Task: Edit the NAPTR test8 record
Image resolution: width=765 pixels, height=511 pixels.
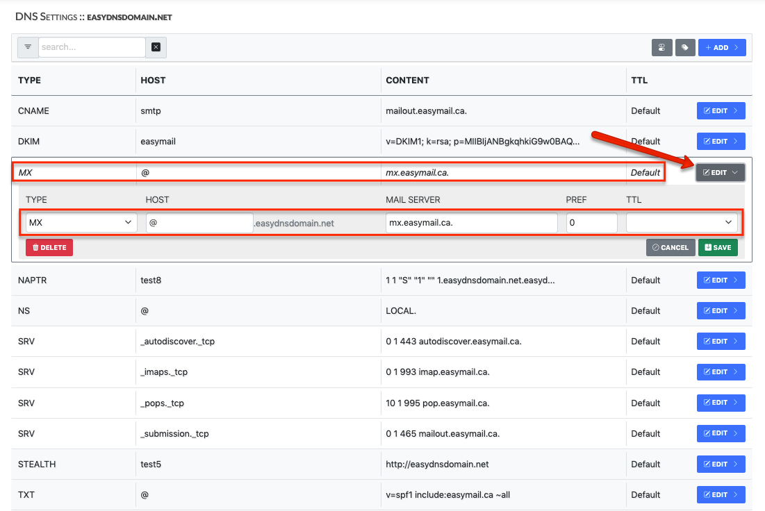Action: (721, 280)
